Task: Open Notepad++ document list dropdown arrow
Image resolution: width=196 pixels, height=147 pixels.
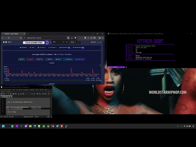Action: 48,92
